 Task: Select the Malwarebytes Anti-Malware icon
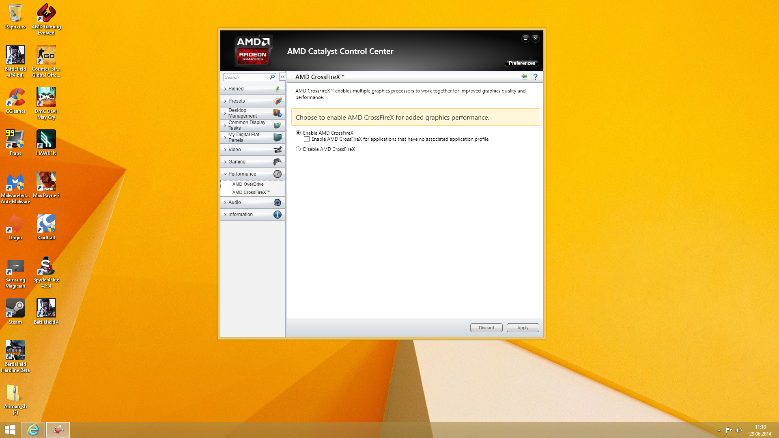coord(15,188)
